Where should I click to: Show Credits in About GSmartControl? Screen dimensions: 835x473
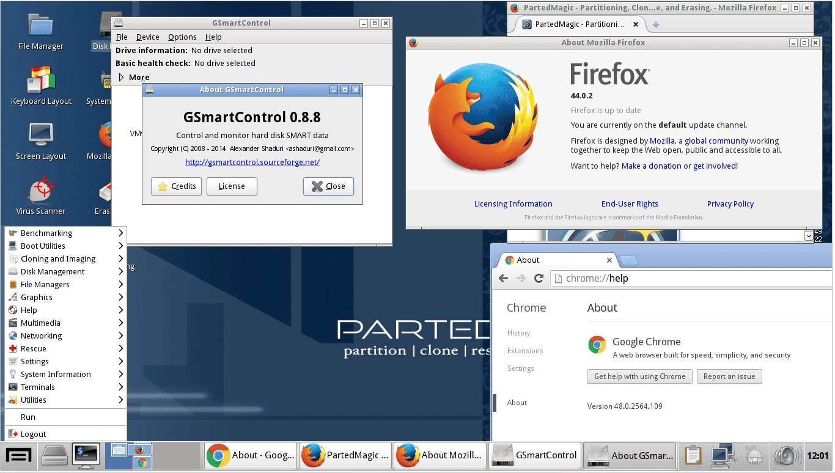tap(176, 186)
